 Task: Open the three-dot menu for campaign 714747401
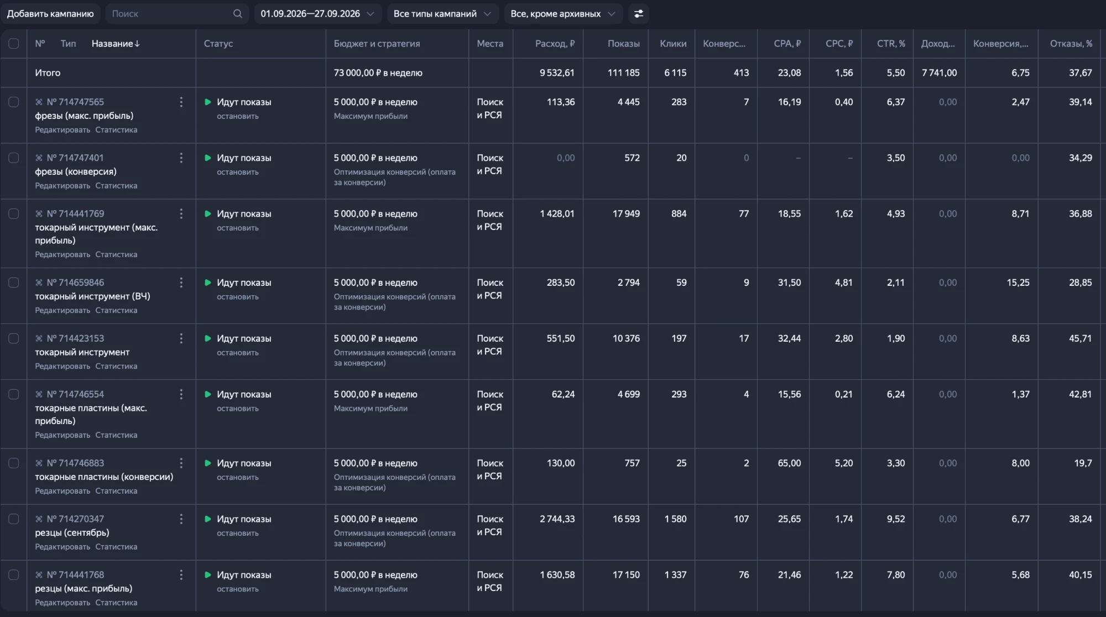(181, 158)
